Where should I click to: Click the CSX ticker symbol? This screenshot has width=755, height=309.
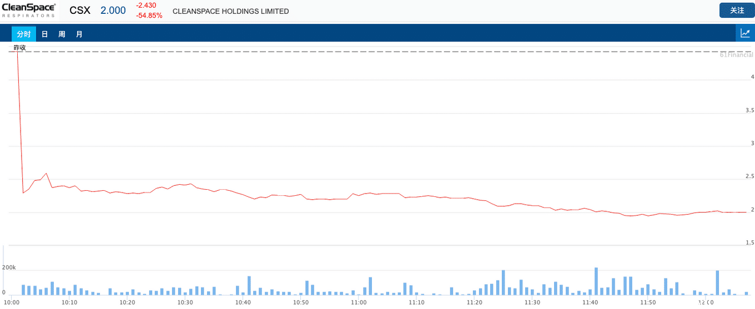tap(80, 11)
